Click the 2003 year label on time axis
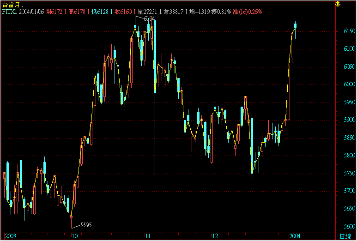Image resolution: width=357 pixels, height=241 pixels. (11, 236)
